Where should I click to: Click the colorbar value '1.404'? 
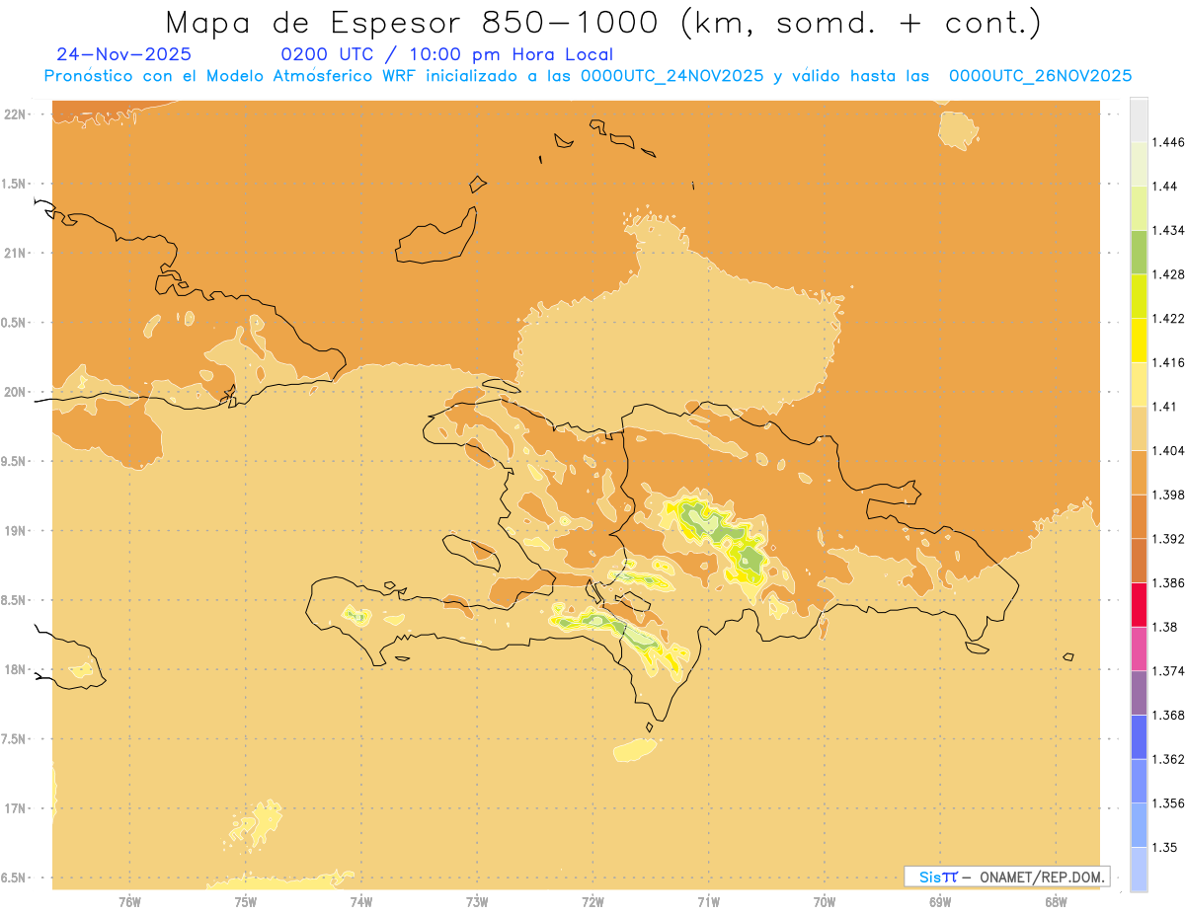(1170, 451)
